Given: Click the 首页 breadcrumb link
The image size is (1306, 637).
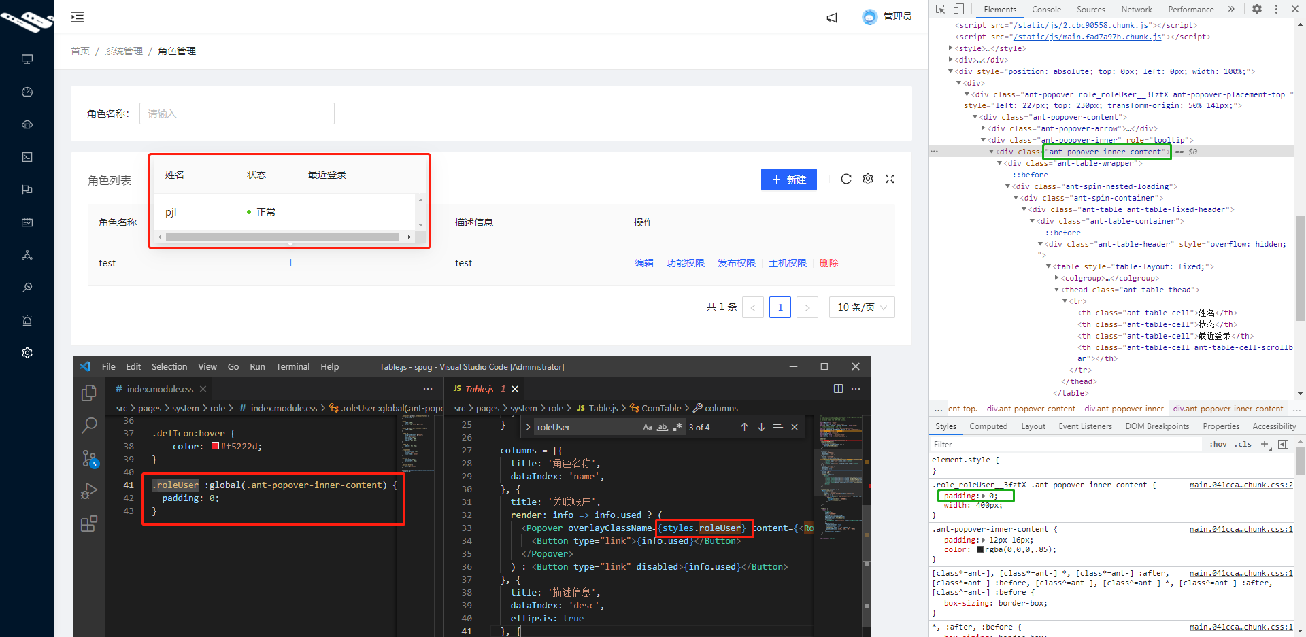Looking at the screenshot, I should click(x=80, y=51).
